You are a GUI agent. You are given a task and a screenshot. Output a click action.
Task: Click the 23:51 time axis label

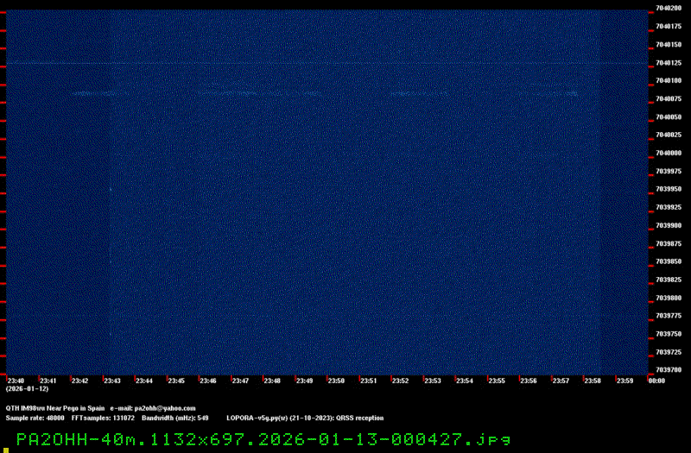tap(369, 381)
